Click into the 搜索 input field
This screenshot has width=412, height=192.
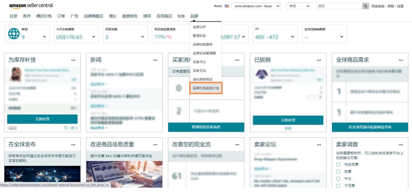(339, 6)
